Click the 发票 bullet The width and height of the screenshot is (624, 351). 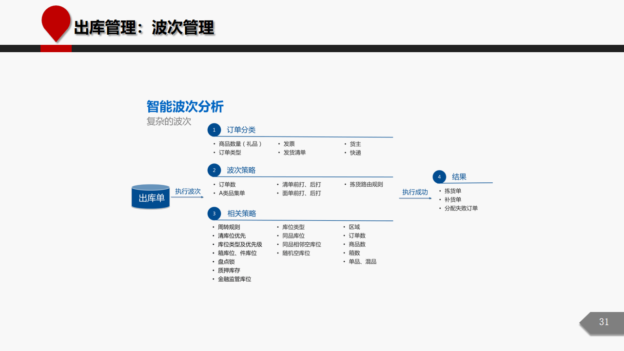coord(289,144)
